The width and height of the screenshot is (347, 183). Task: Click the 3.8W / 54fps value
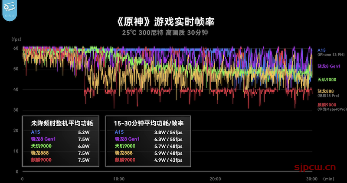point(168,132)
